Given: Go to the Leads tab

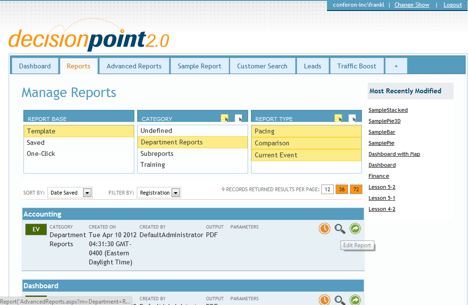Looking at the screenshot, I should click(x=313, y=66).
